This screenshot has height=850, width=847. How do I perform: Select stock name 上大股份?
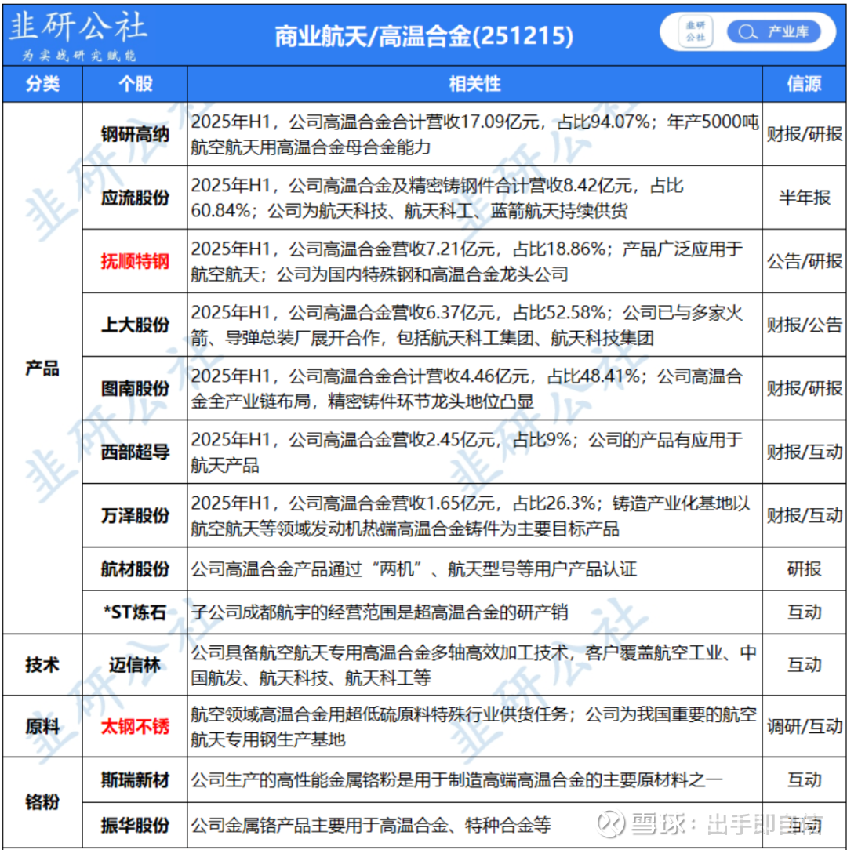click(135, 325)
